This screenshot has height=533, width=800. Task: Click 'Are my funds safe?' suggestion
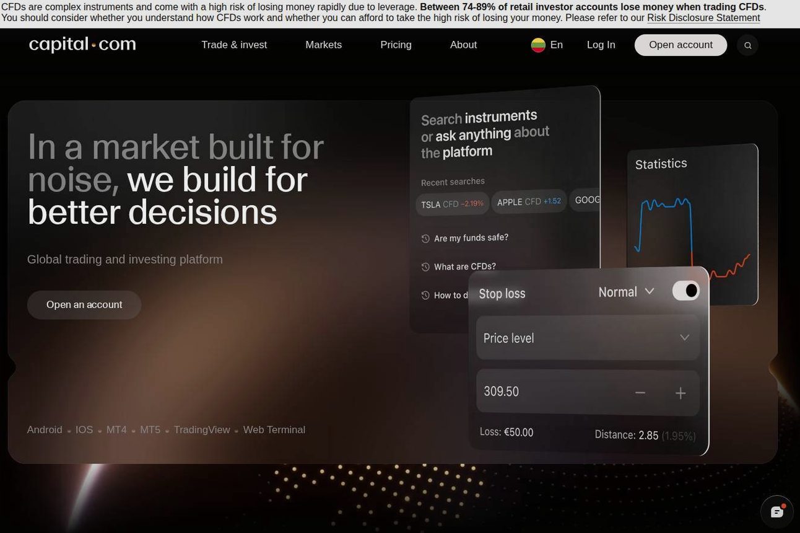(471, 238)
